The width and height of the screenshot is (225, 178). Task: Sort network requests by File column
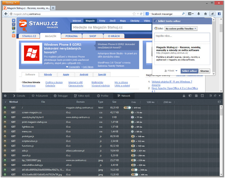click(x=43, y=102)
